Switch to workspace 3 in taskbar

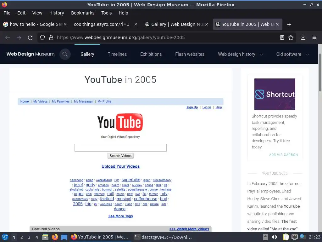29,237
